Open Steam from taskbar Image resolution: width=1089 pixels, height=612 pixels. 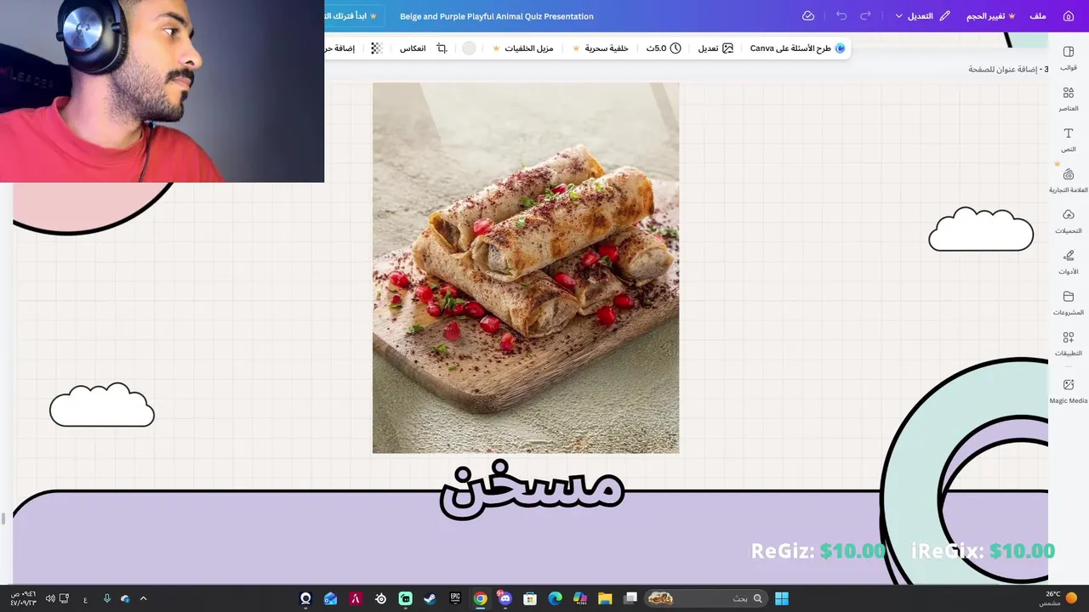[430, 598]
